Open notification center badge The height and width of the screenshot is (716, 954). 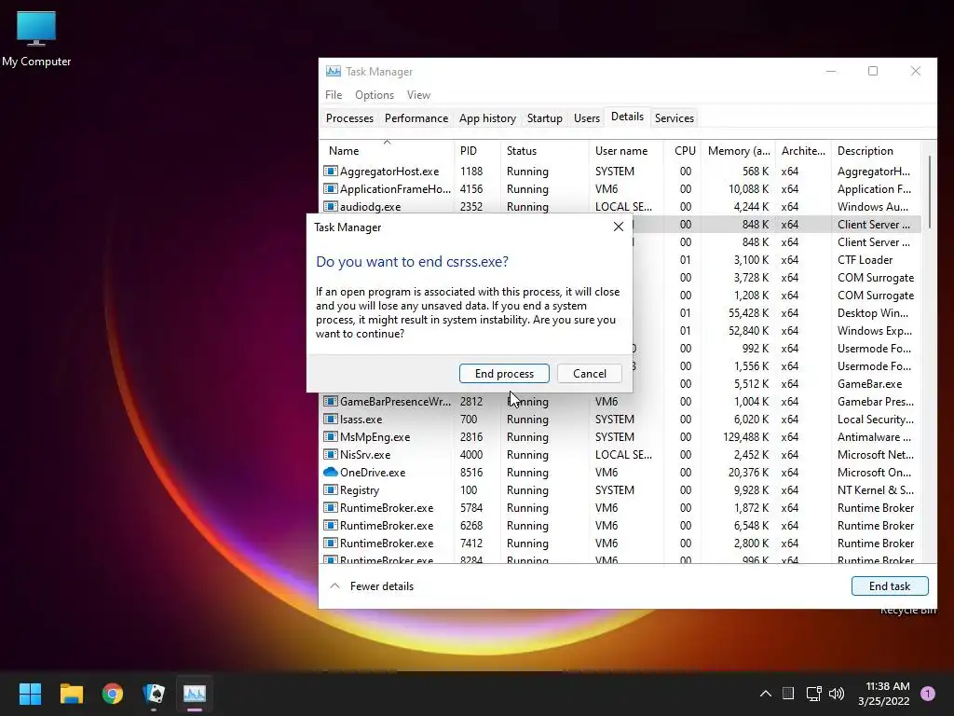(x=928, y=694)
